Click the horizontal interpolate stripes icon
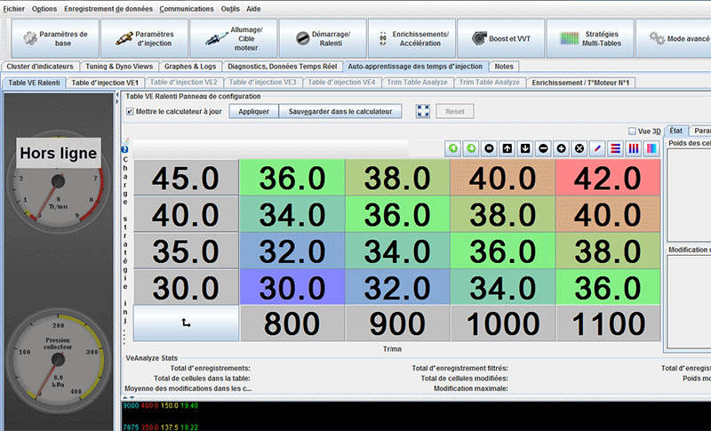The image size is (711, 431). 616,148
